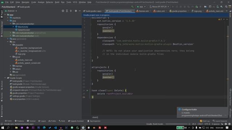The width and height of the screenshot is (232, 130).
Task: Open File Explorer from taskbar
Action: tap(16, 127)
